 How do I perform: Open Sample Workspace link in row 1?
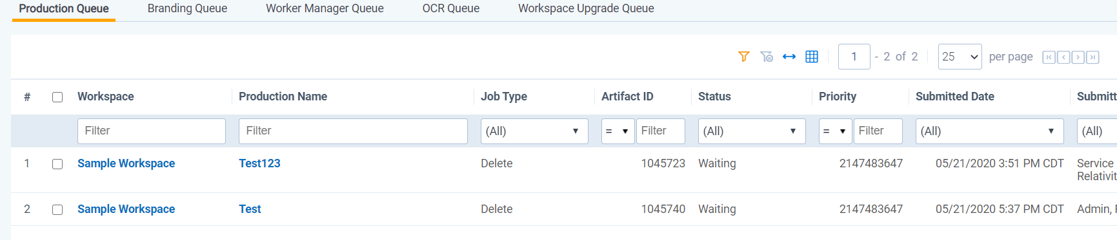126,163
